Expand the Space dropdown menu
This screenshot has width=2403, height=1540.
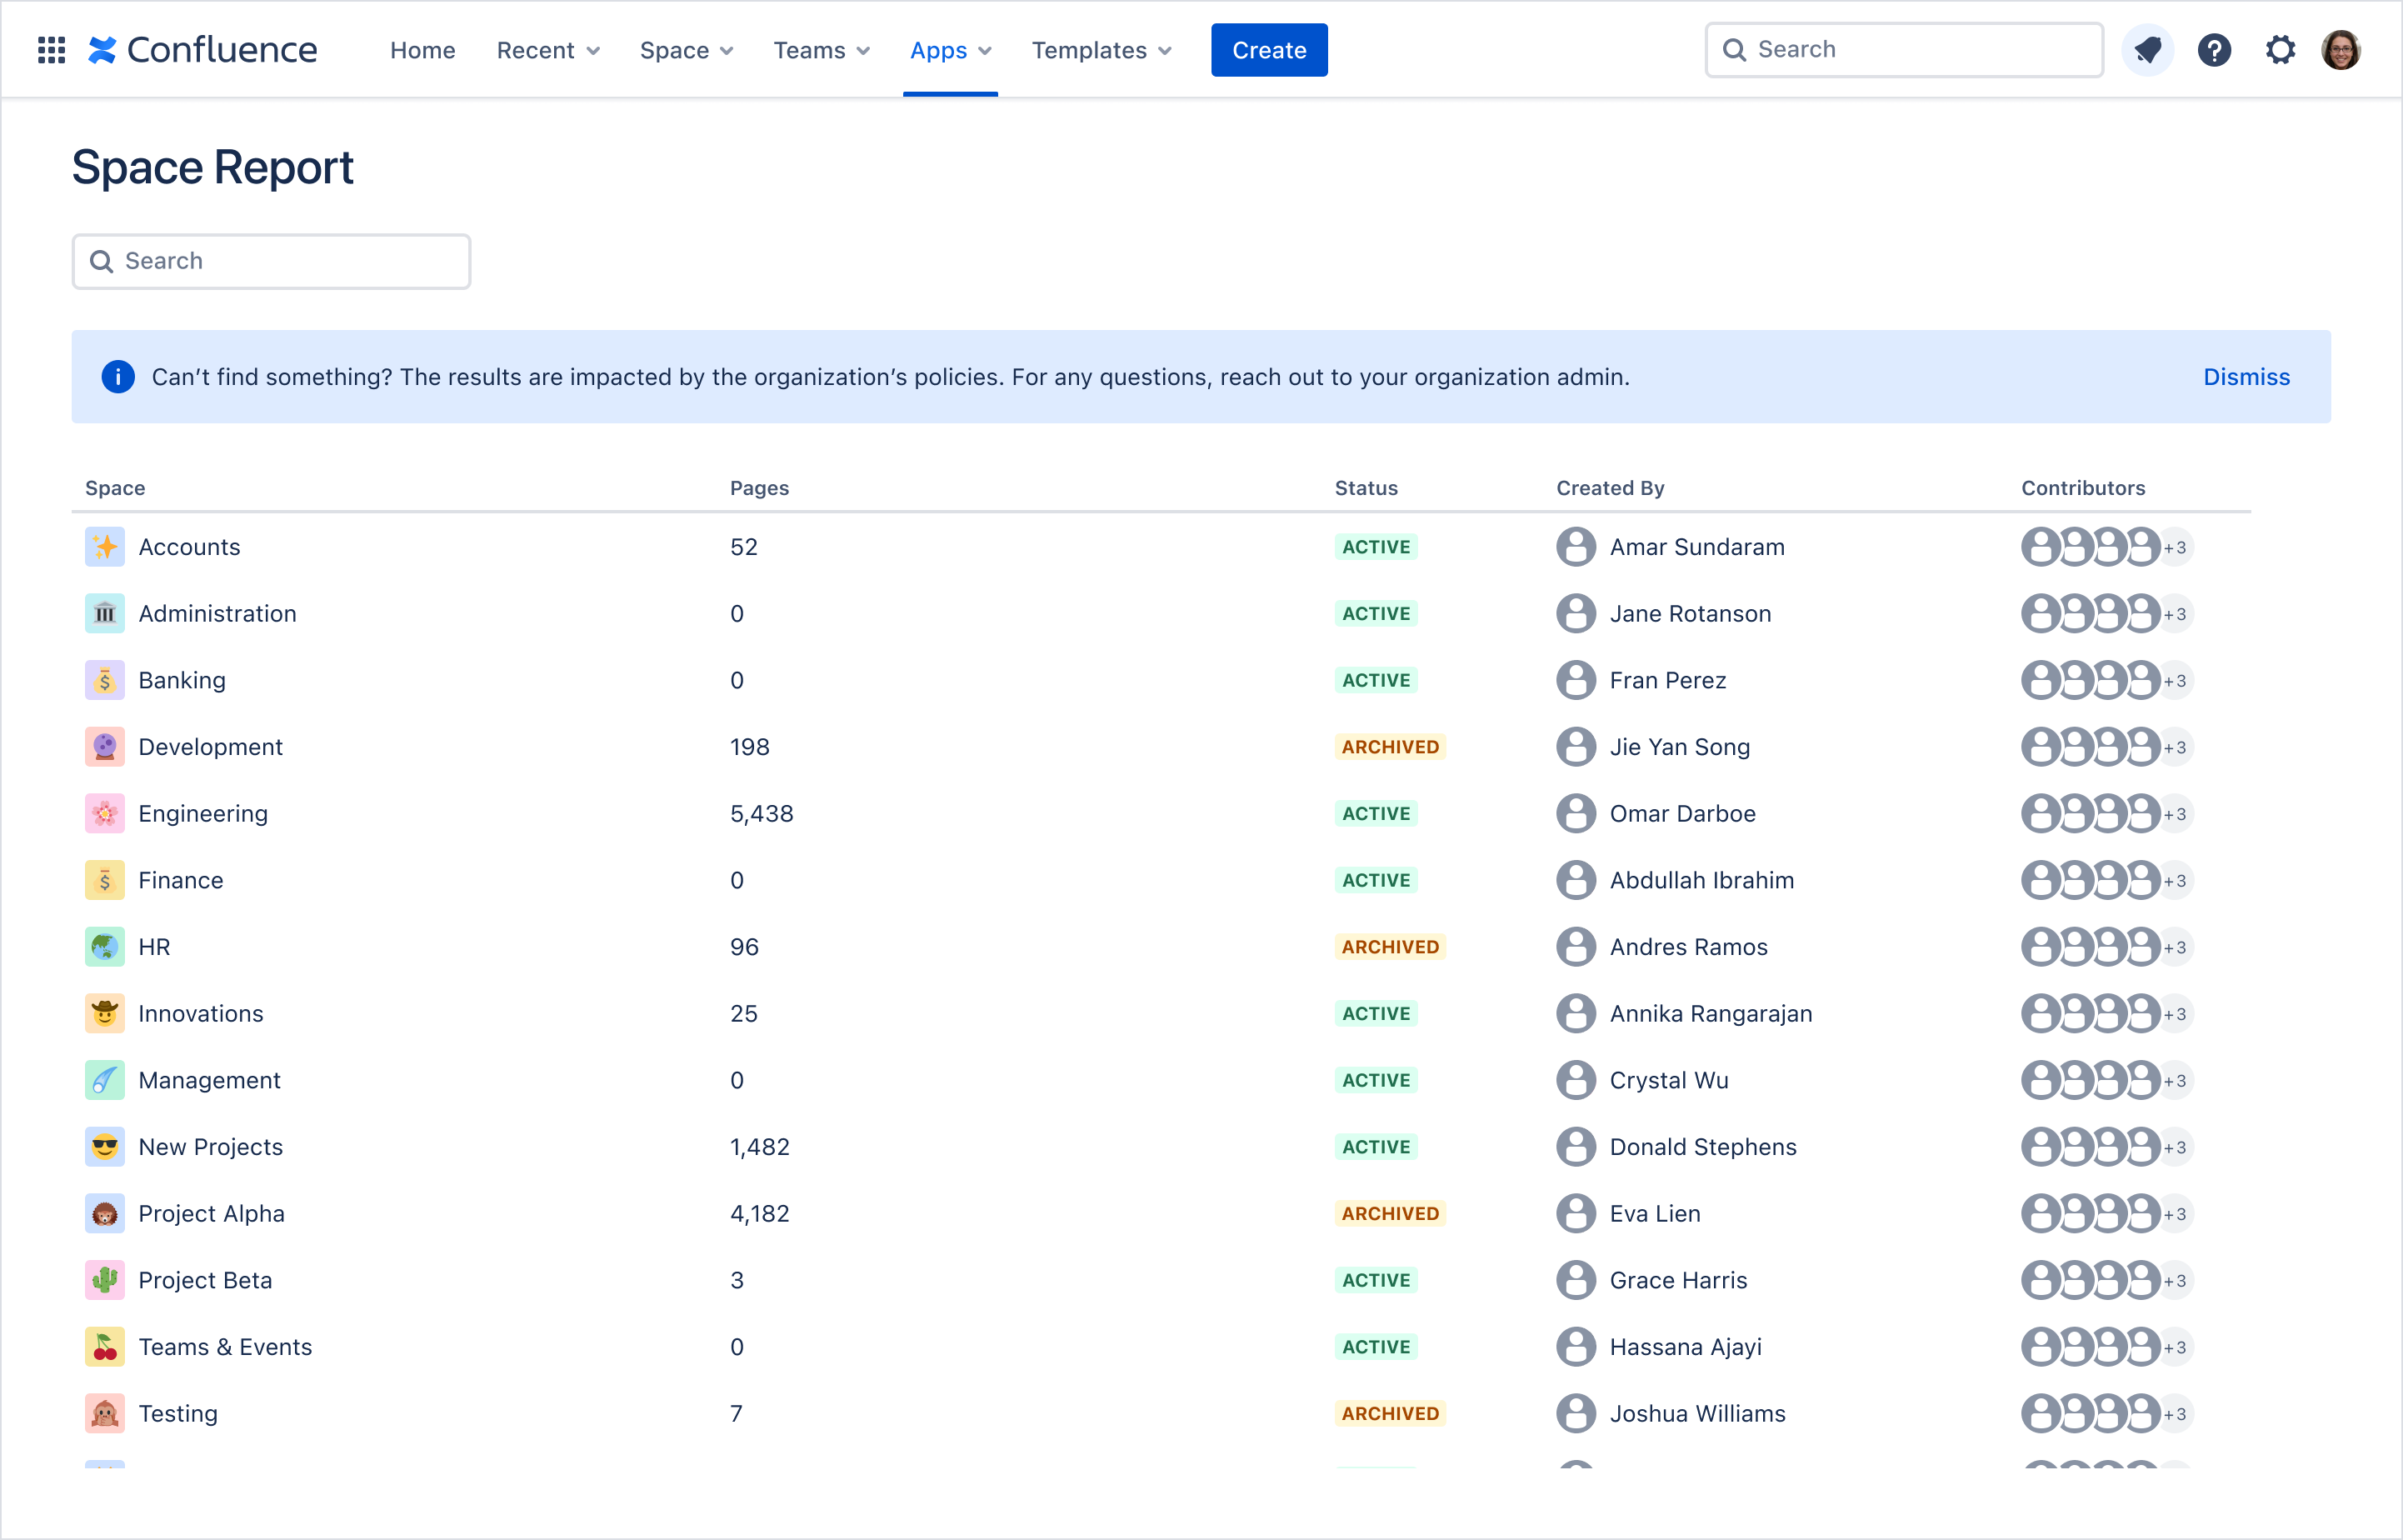click(x=687, y=50)
